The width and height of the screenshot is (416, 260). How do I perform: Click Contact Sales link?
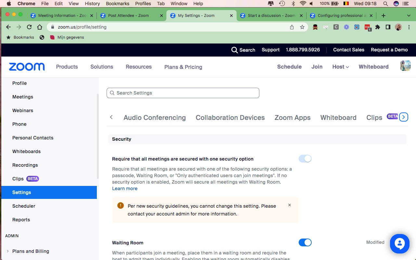point(349,50)
